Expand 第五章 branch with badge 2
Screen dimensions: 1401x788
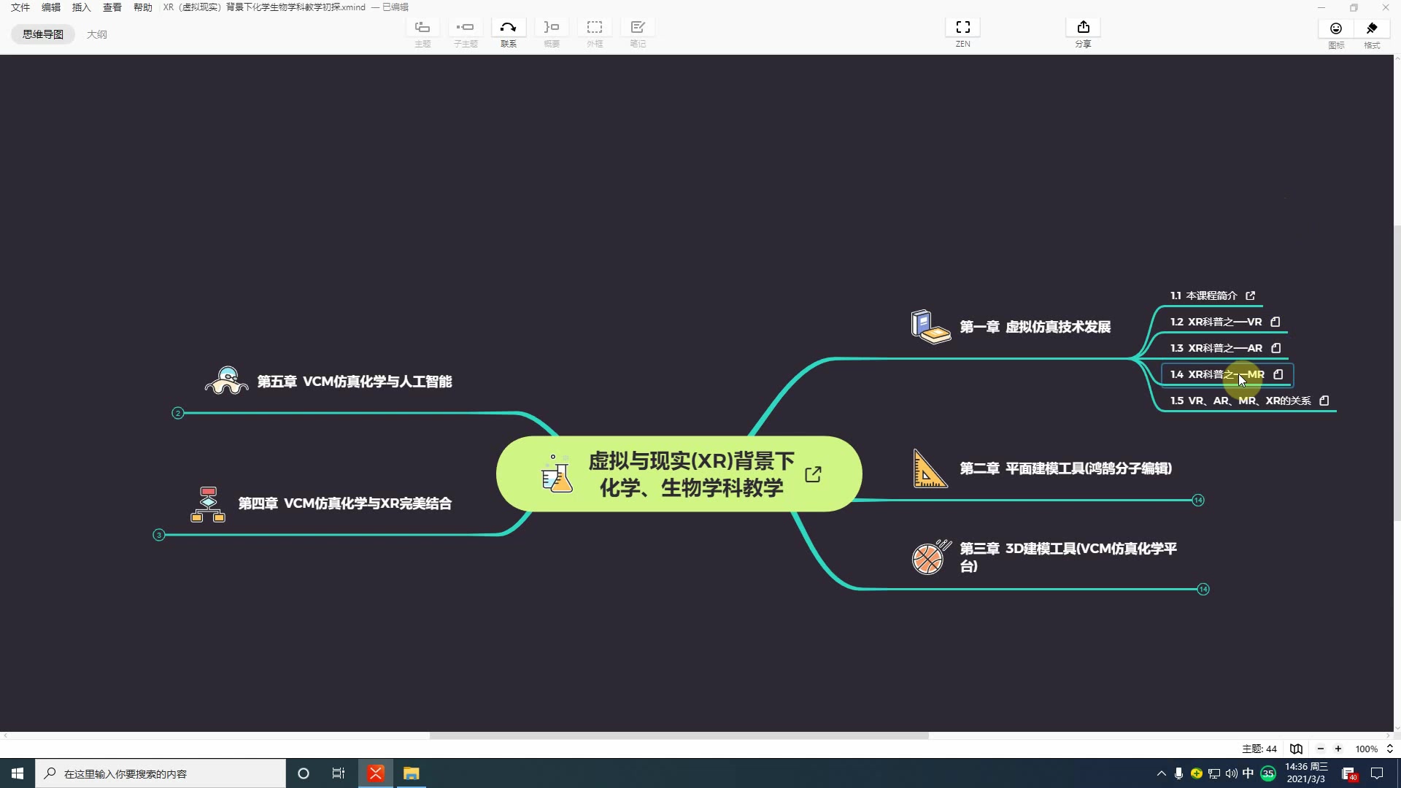pos(177,413)
